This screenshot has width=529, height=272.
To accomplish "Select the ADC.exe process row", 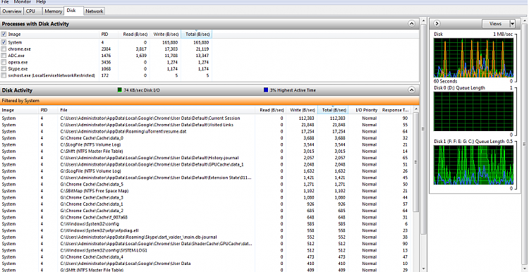I will 106,56.
